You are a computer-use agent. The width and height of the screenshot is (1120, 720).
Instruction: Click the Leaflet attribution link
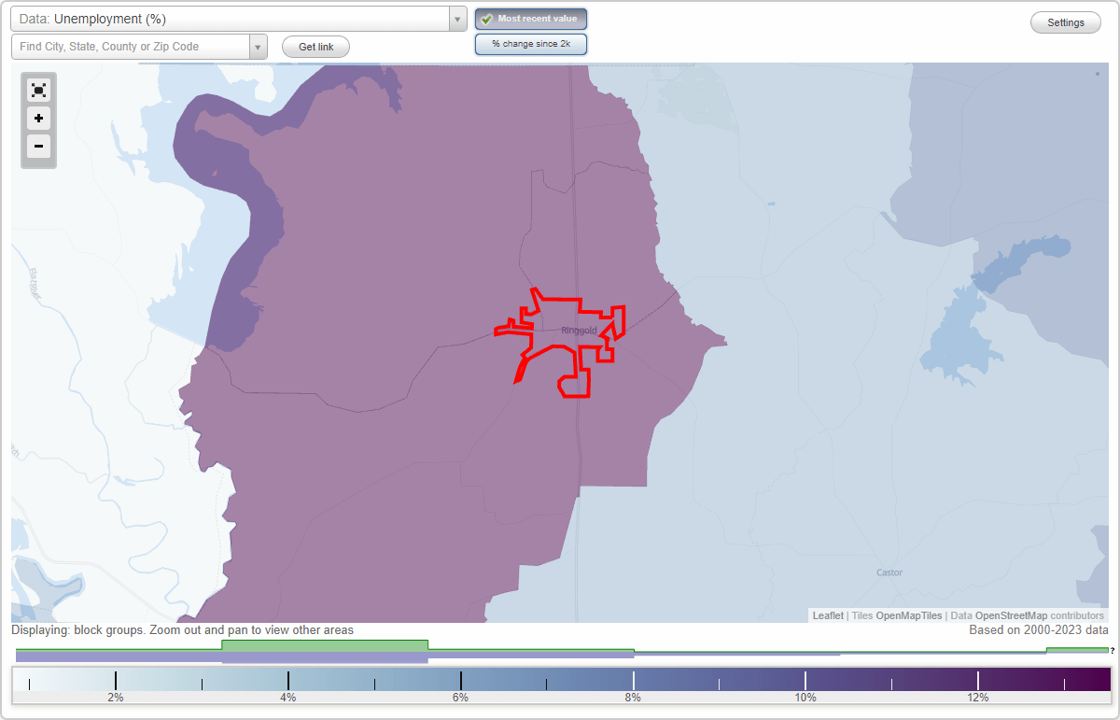point(828,615)
